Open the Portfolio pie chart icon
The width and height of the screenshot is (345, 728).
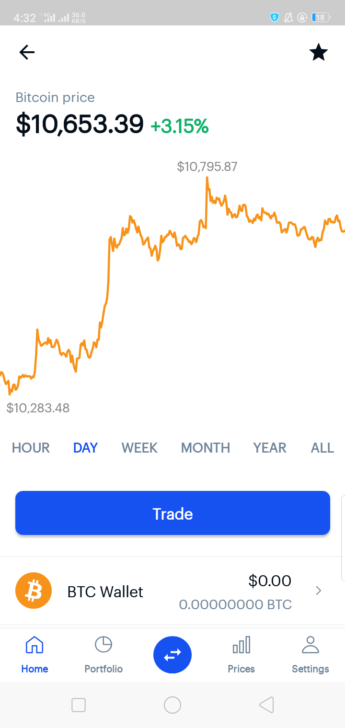coord(103,645)
